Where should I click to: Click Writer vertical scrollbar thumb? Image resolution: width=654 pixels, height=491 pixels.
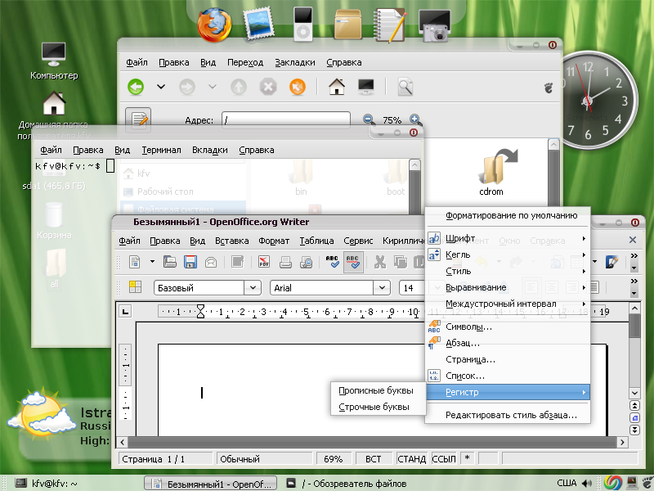point(634,326)
